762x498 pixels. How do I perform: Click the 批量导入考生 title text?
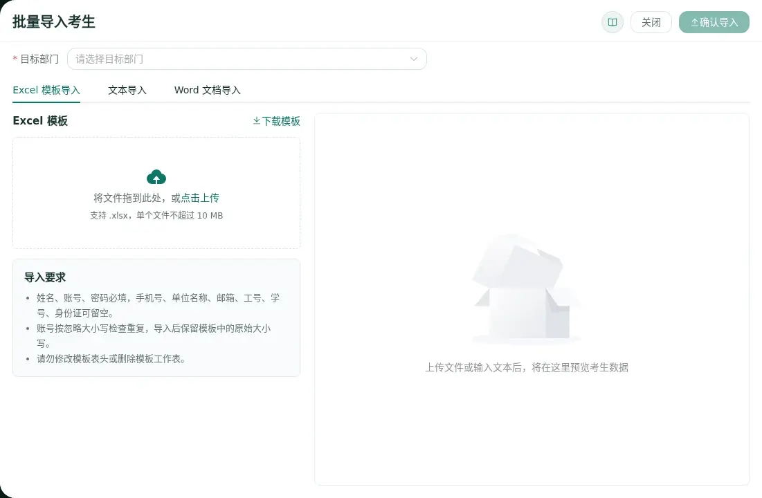click(x=54, y=22)
